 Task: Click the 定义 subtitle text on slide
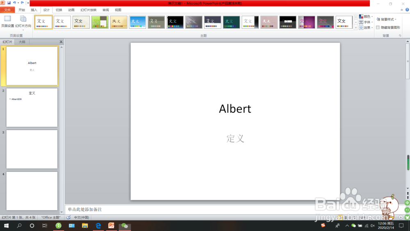235,138
